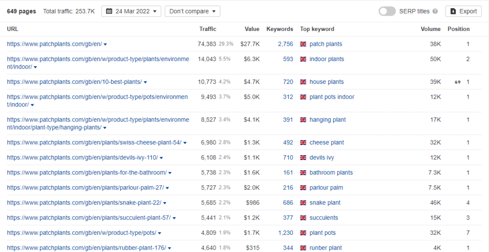This screenshot has width=489, height=252.
Task: Expand the arrow beside product-type/pots/ URL
Action: (x=159, y=233)
